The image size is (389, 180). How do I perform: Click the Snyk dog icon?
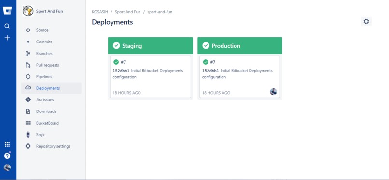(28, 135)
